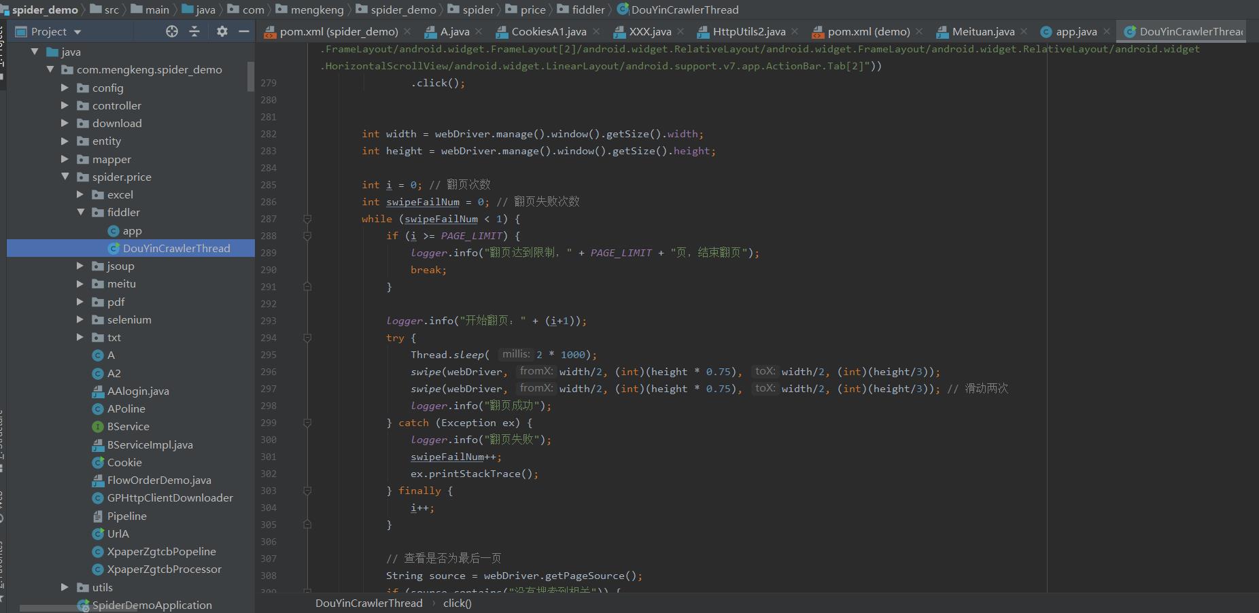Click price in navigation breadcrumb

pos(525,10)
